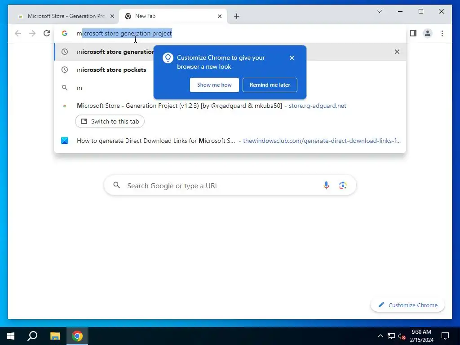Viewport: 460px width, 345px height.
Task: Open the side panel icon
Action: pos(413,33)
